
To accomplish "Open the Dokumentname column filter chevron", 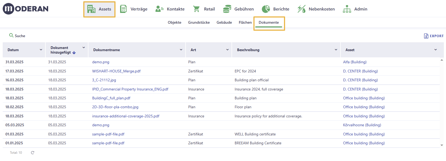I will [x=181, y=50].
